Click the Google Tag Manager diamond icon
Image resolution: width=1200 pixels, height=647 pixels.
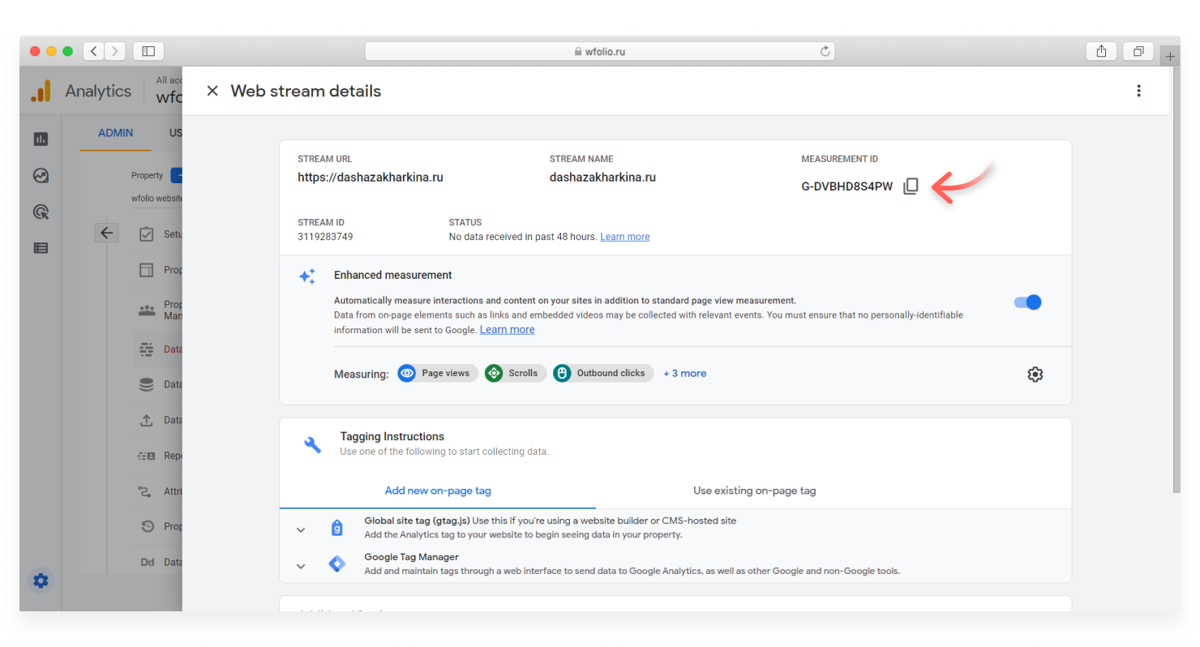coord(337,564)
